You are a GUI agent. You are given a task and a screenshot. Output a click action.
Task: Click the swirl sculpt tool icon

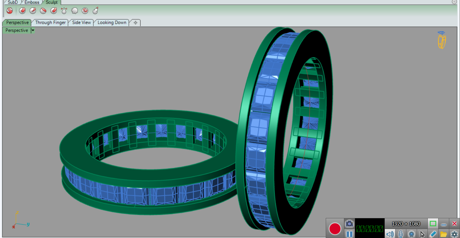85,11
